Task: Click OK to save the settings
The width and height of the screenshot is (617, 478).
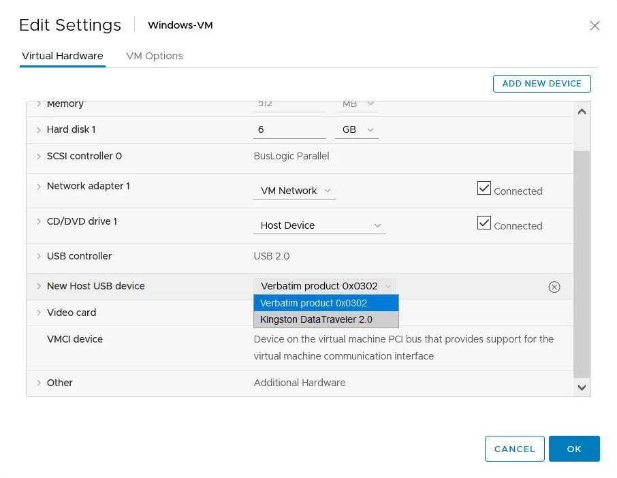Action: pos(574,449)
